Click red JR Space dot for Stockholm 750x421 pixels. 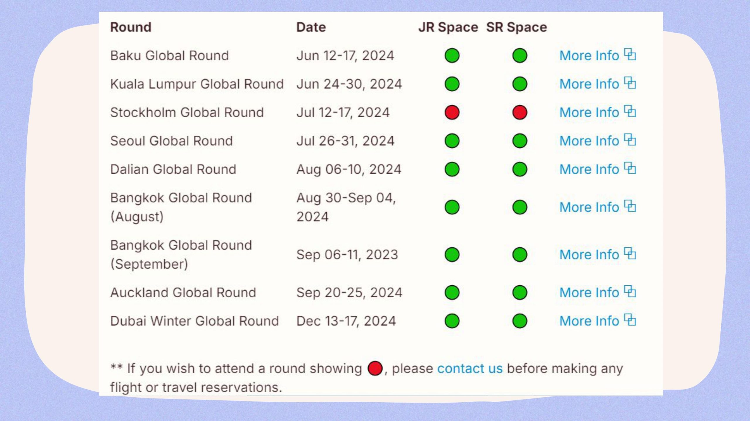coord(452,113)
